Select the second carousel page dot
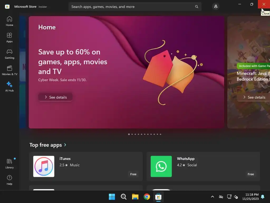Image resolution: width=270 pixels, height=203 pixels. 132,134
